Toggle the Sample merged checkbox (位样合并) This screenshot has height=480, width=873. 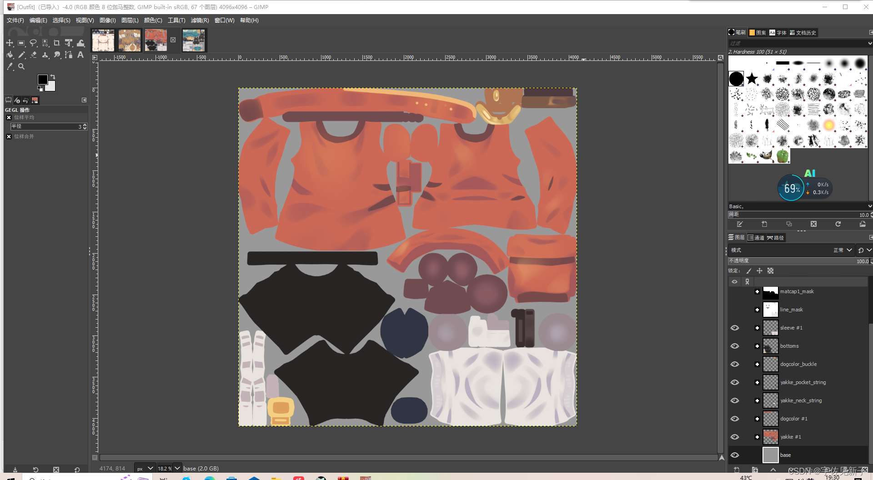click(9, 136)
